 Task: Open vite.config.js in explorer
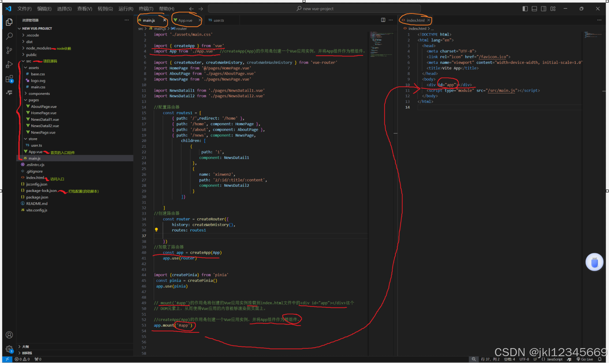pyautogui.click(x=37, y=210)
